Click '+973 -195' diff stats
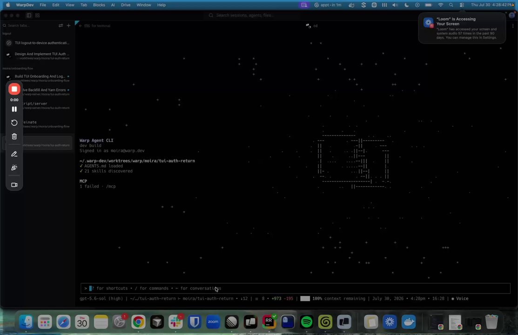The image size is (518, 335). 282,299
